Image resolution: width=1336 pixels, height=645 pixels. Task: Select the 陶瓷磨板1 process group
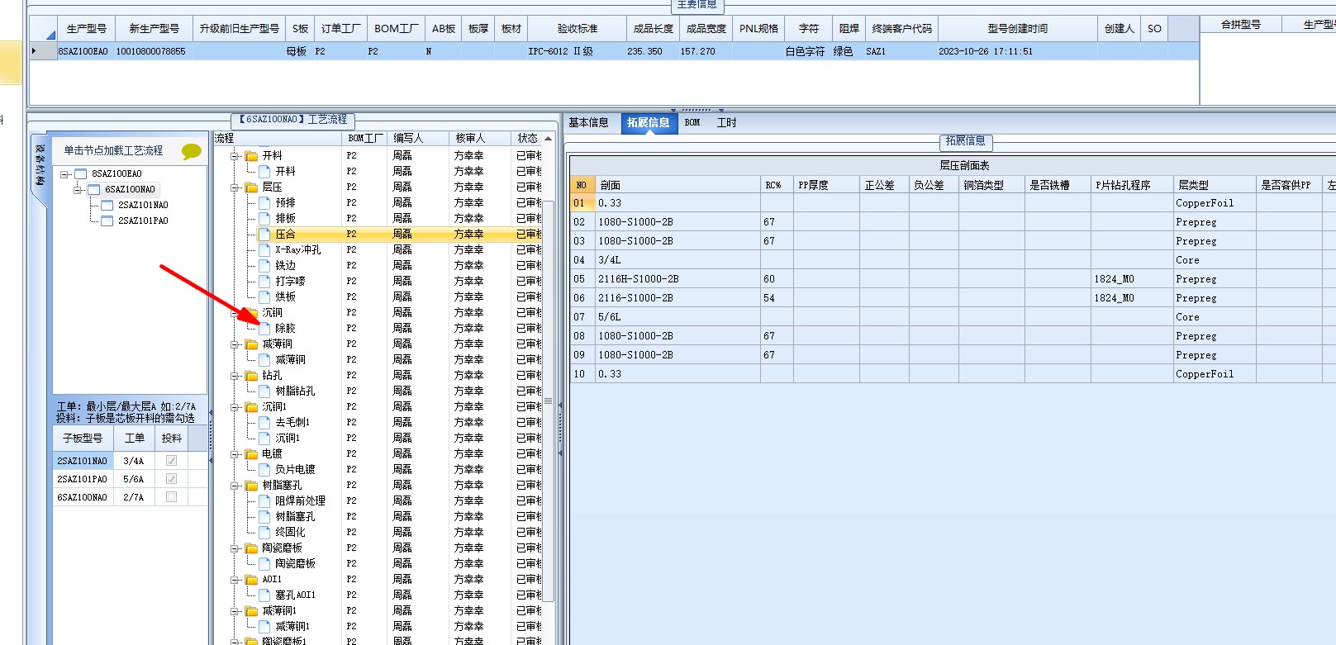point(284,640)
